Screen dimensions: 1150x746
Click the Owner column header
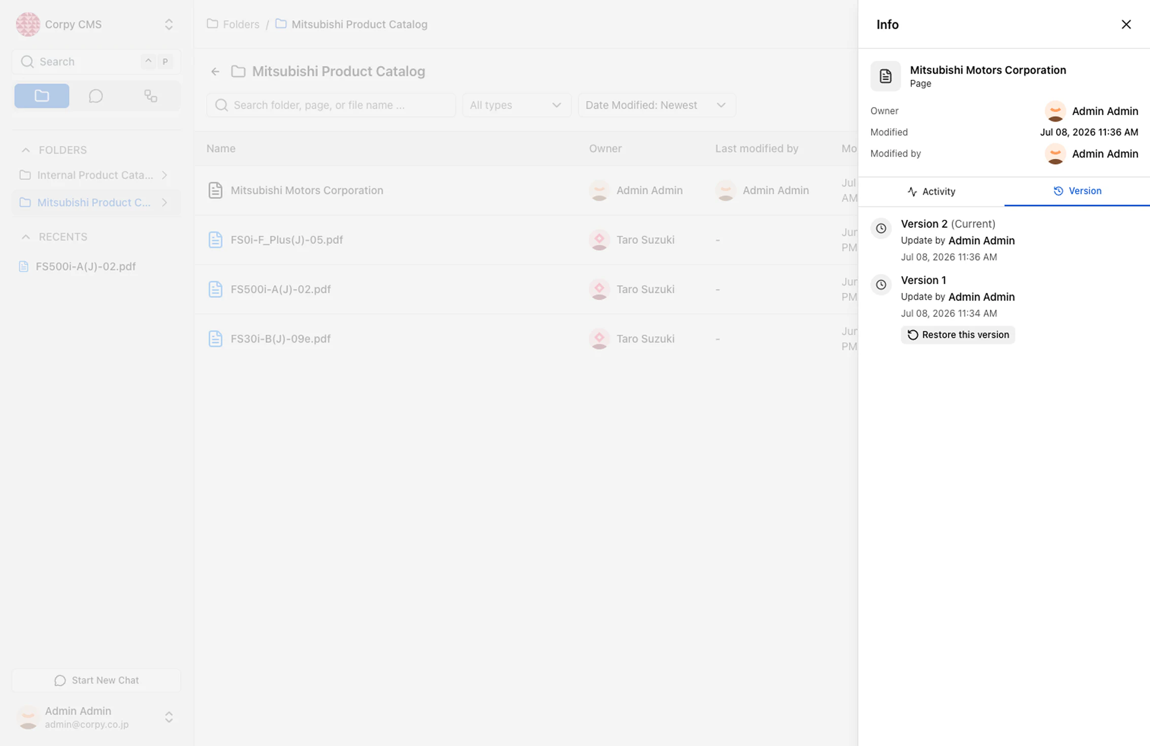point(605,149)
